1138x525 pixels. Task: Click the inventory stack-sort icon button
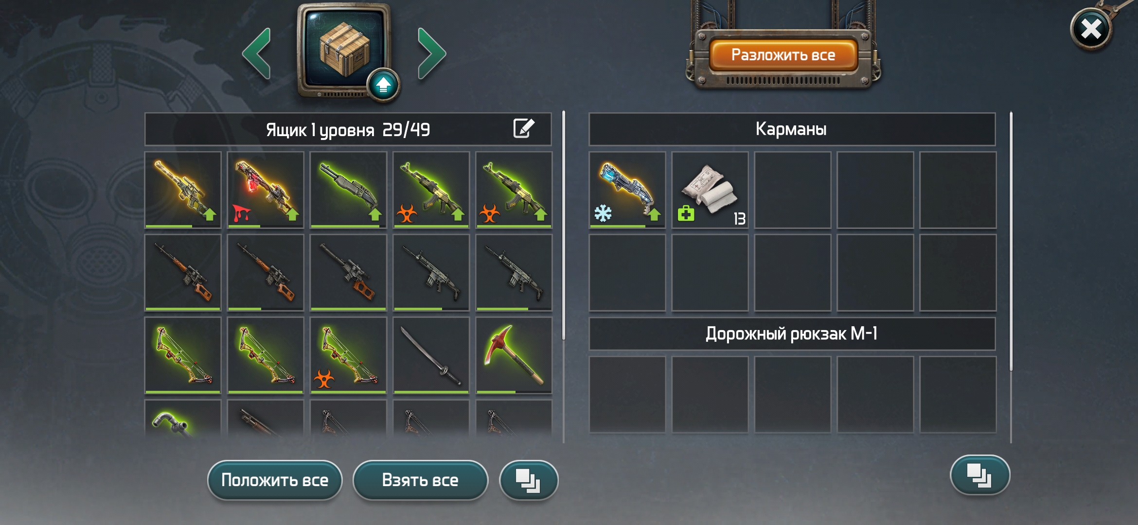(x=979, y=475)
